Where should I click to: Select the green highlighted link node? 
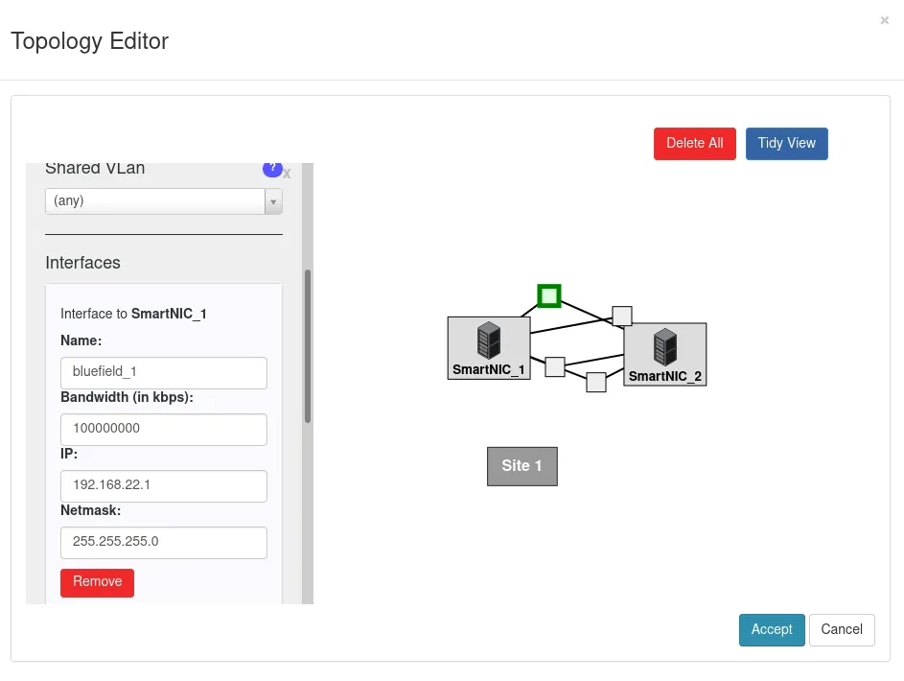click(x=549, y=295)
